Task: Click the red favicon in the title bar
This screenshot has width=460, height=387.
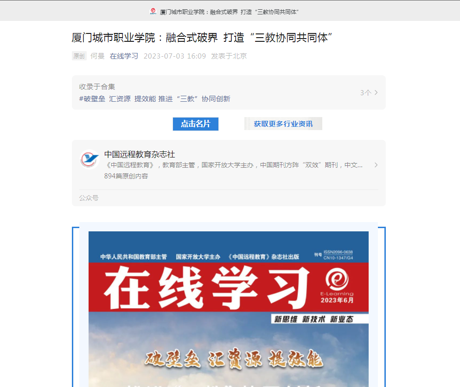Action: pyautogui.click(x=153, y=12)
